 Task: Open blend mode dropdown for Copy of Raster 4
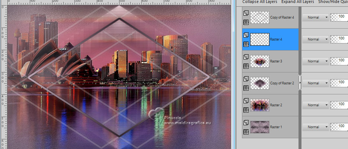[315, 17]
